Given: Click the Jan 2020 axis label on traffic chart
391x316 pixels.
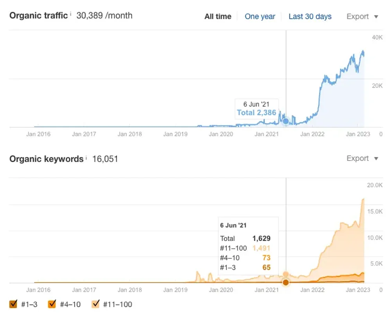Looking at the screenshot, I should coord(221,134).
